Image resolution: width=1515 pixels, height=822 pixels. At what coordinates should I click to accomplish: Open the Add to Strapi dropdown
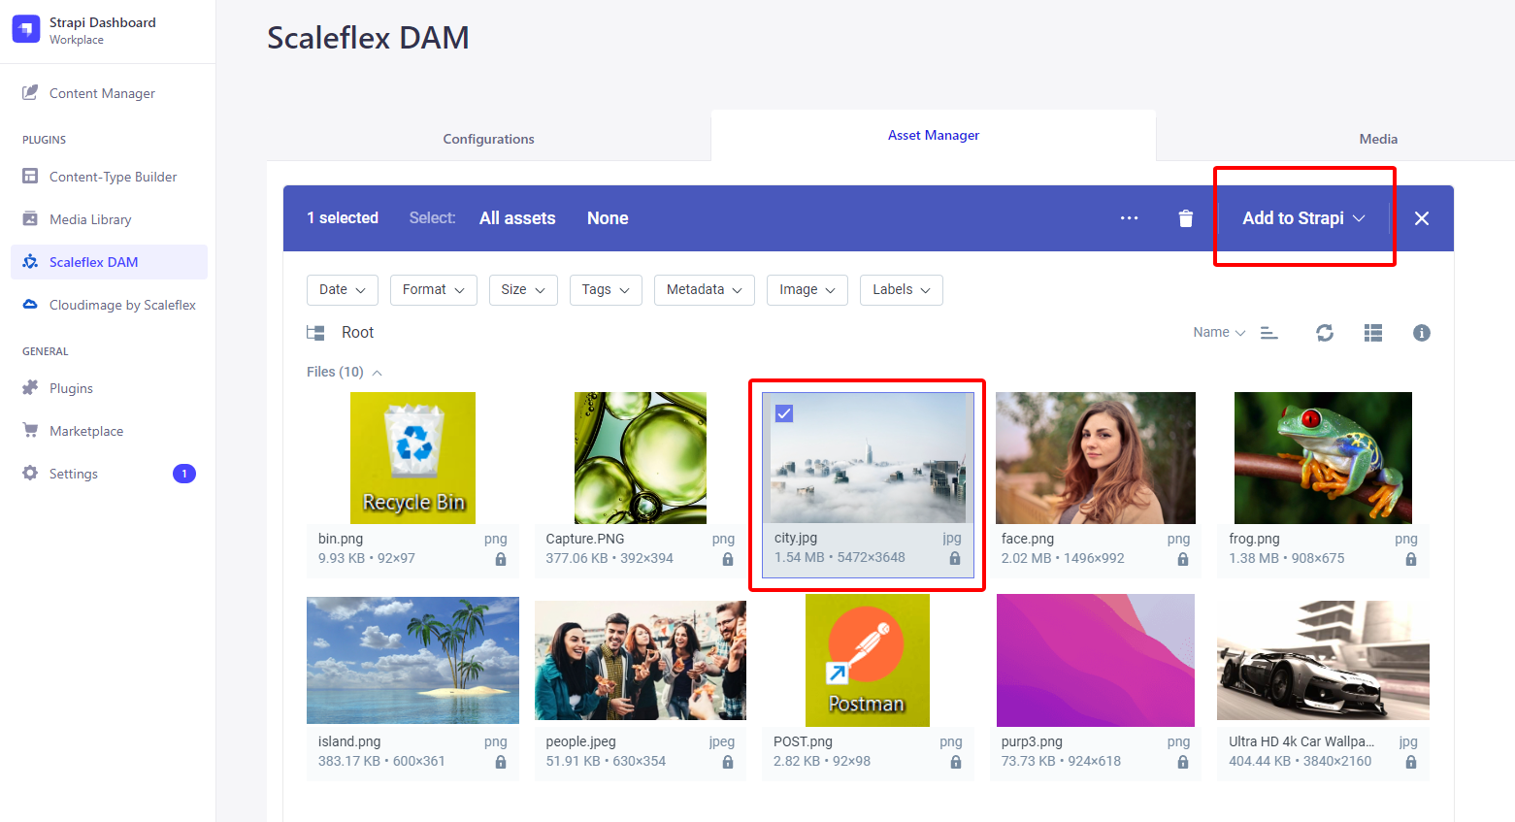1303,218
